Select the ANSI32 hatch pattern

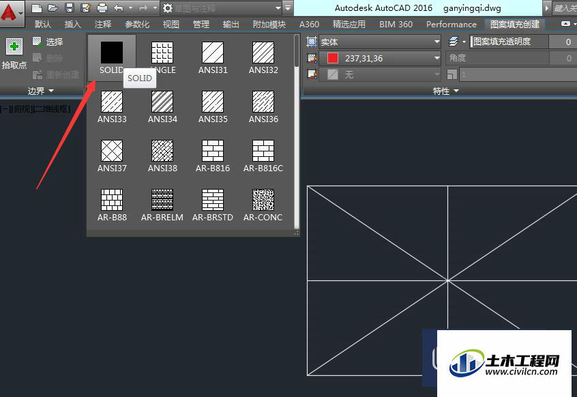click(x=263, y=57)
